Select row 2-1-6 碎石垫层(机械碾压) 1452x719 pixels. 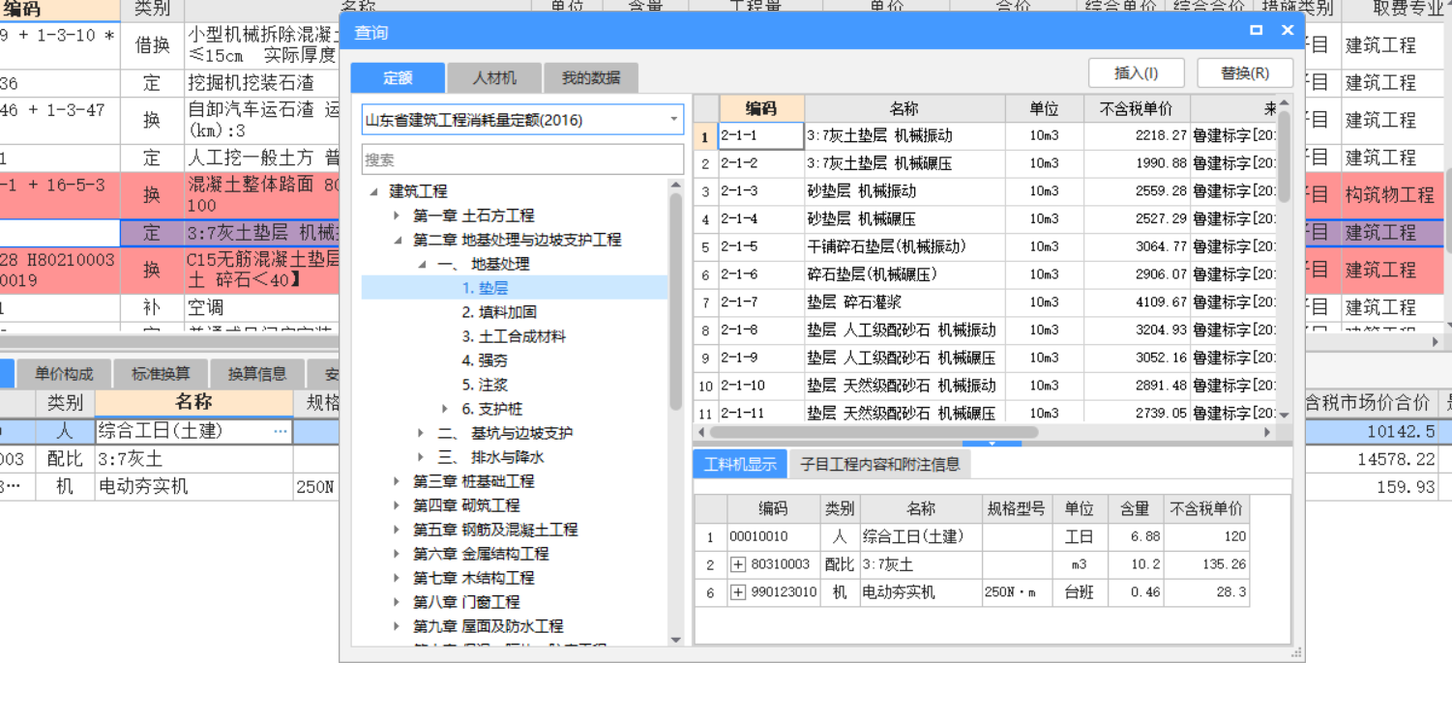point(985,275)
